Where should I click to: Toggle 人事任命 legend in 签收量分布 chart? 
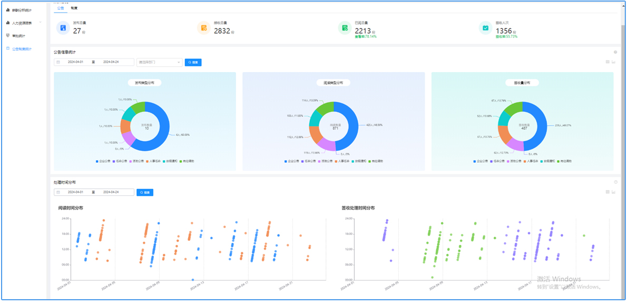coord(531,161)
